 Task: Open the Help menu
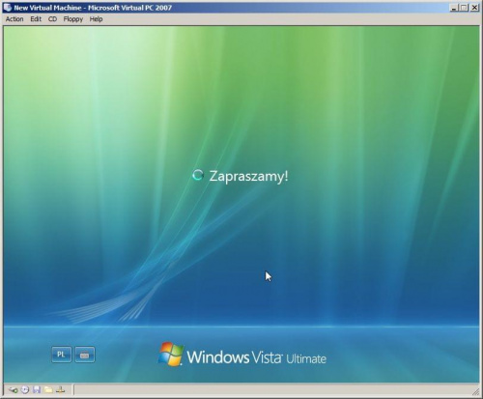click(x=96, y=19)
